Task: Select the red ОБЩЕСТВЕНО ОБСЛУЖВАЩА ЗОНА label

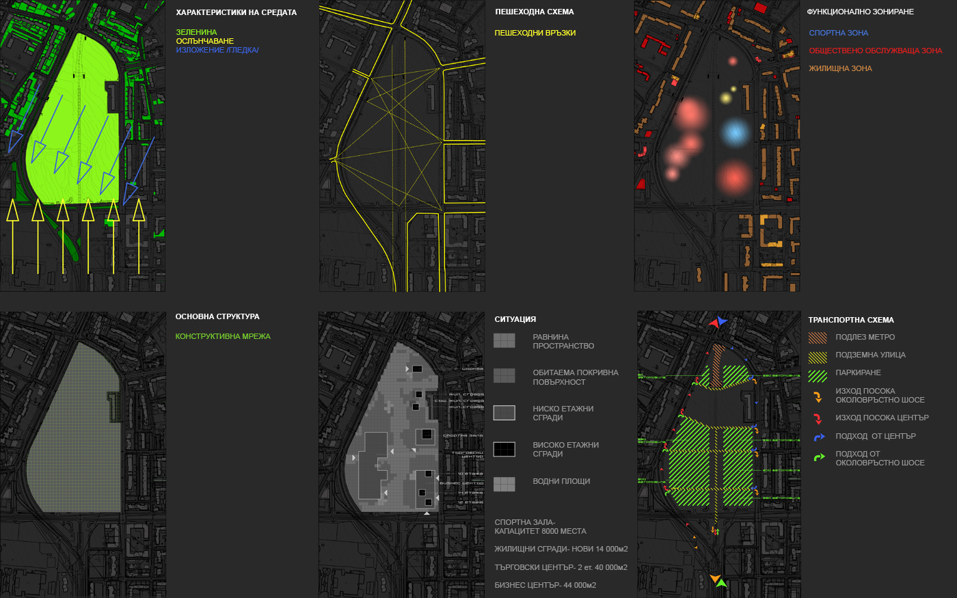Action: pos(876,51)
